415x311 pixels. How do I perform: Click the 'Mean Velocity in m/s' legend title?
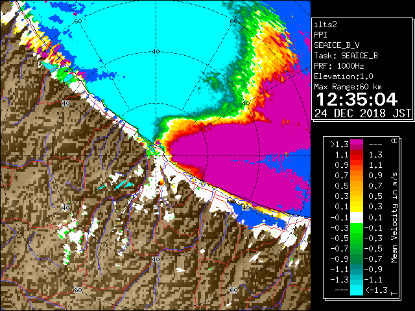pyautogui.click(x=394, y=218)
